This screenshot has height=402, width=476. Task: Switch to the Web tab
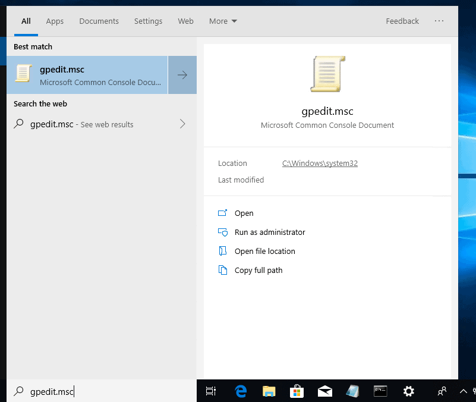(185, 21)
